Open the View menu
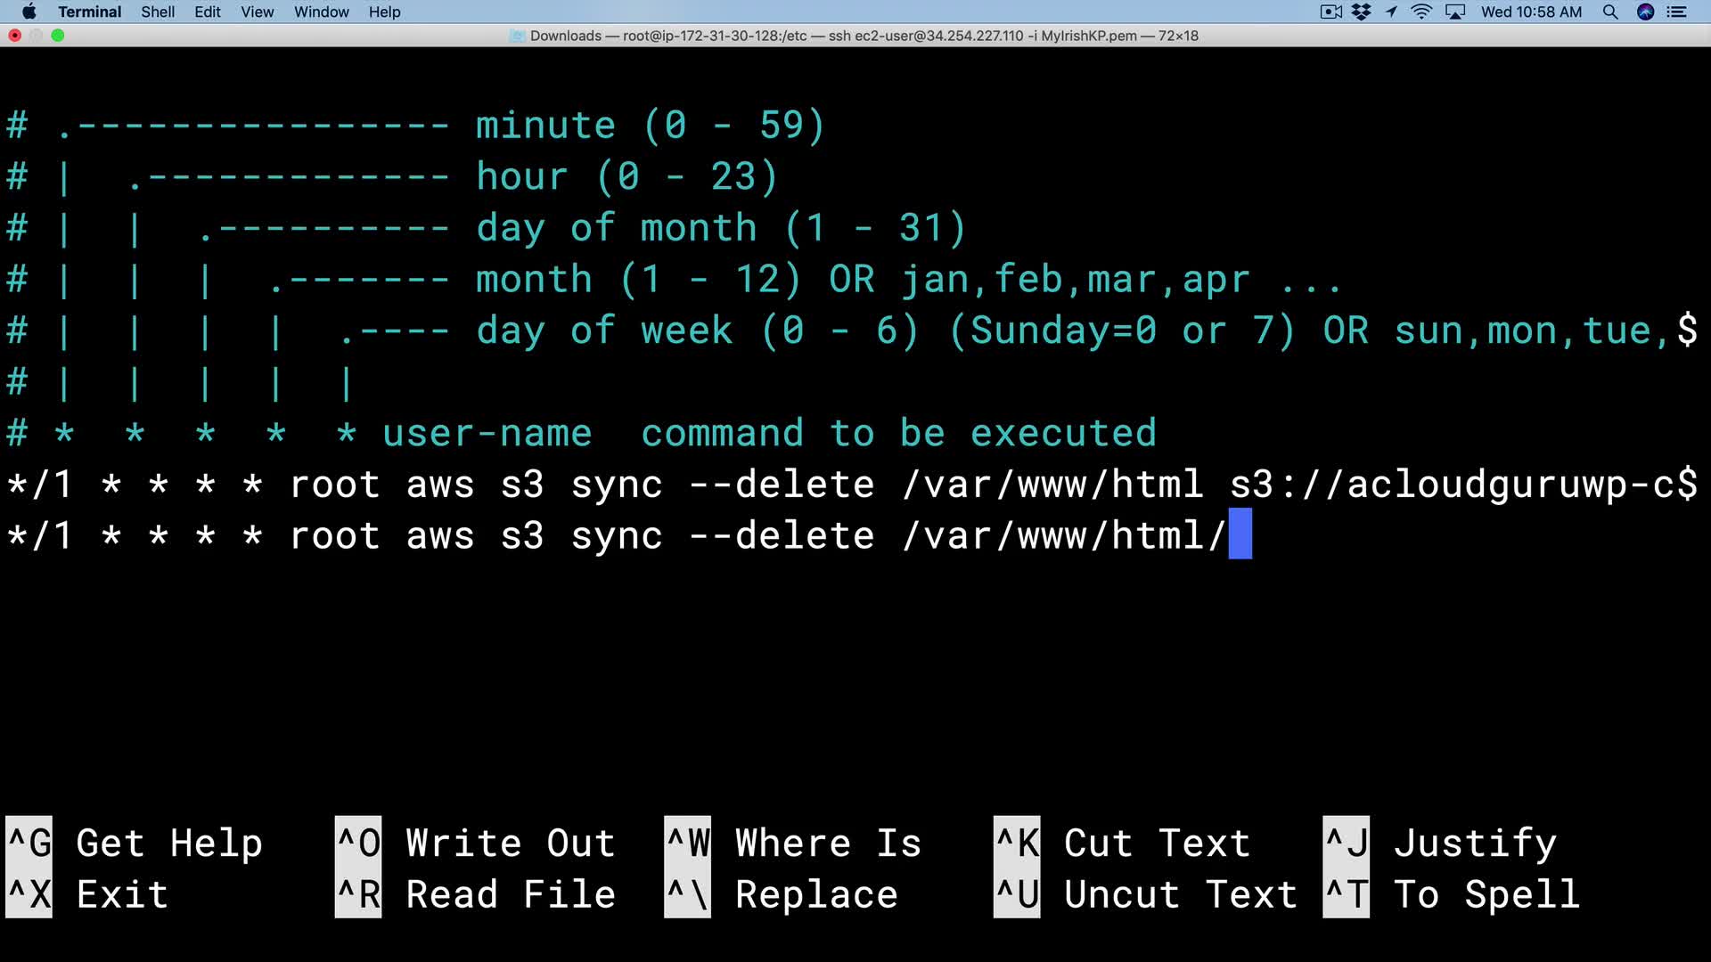Image resolution: width=1711 pixels, height=962 pixels. 257,12
